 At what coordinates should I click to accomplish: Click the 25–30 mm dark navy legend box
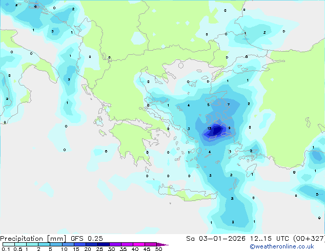104,244
